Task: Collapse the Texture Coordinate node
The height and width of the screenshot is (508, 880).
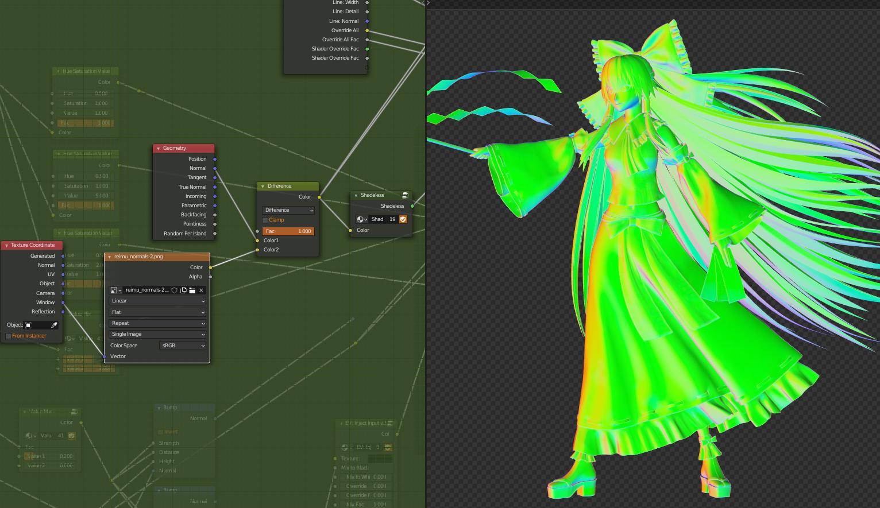Action: click(6, 245)
